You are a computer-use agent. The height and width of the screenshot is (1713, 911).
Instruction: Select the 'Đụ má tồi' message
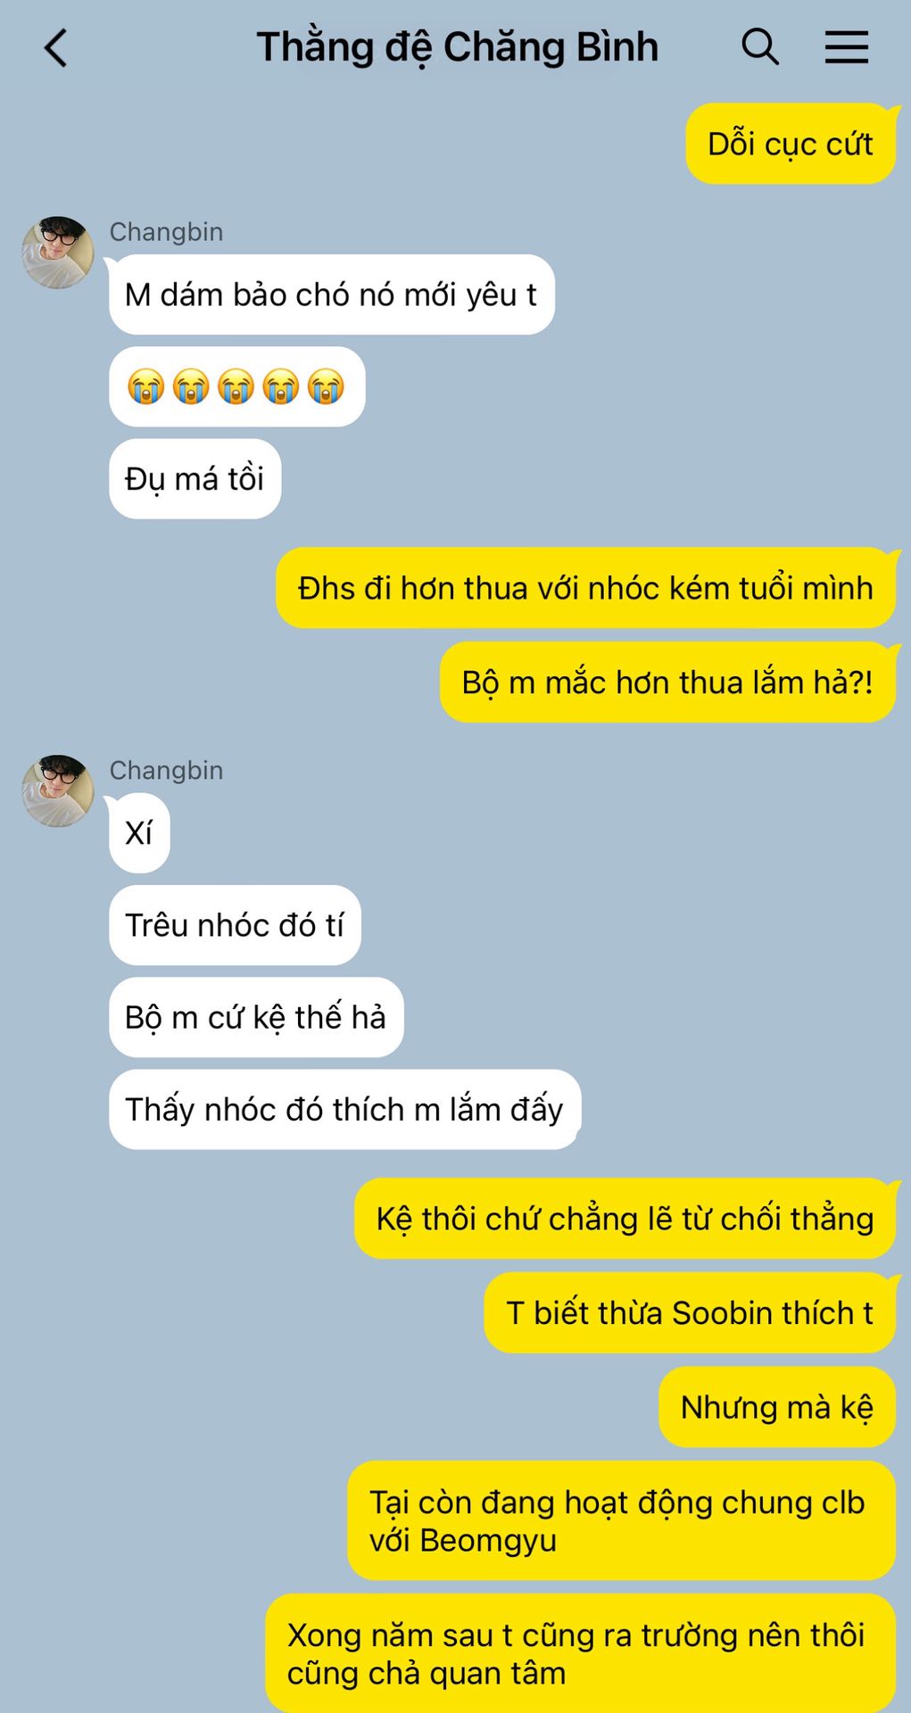pyautogui.click(x=195, y=478)
